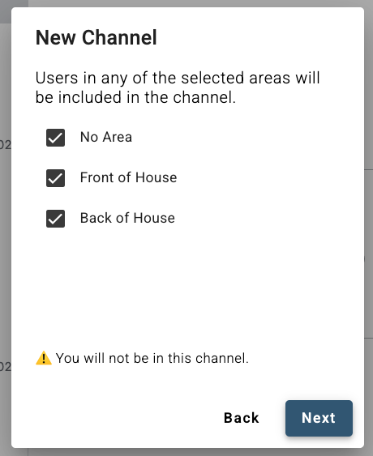
Task: Click the dimmed backdrop below the dialog
Action: pos(186,452)
